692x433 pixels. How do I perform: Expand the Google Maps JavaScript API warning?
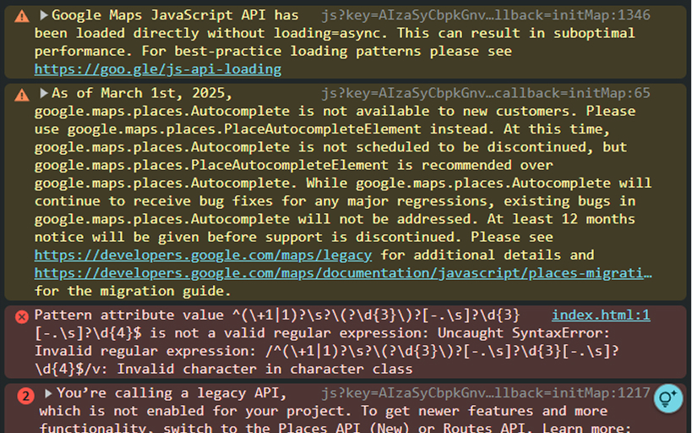tap(44, 15)
